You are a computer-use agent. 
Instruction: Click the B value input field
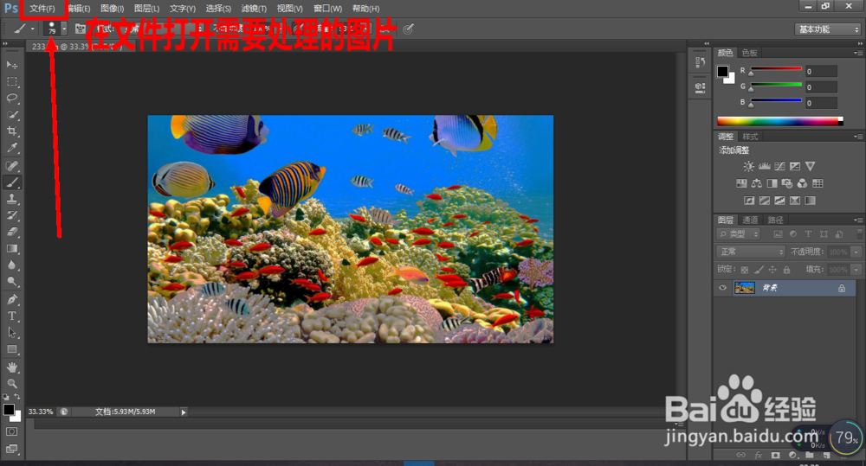click(821, 103)
